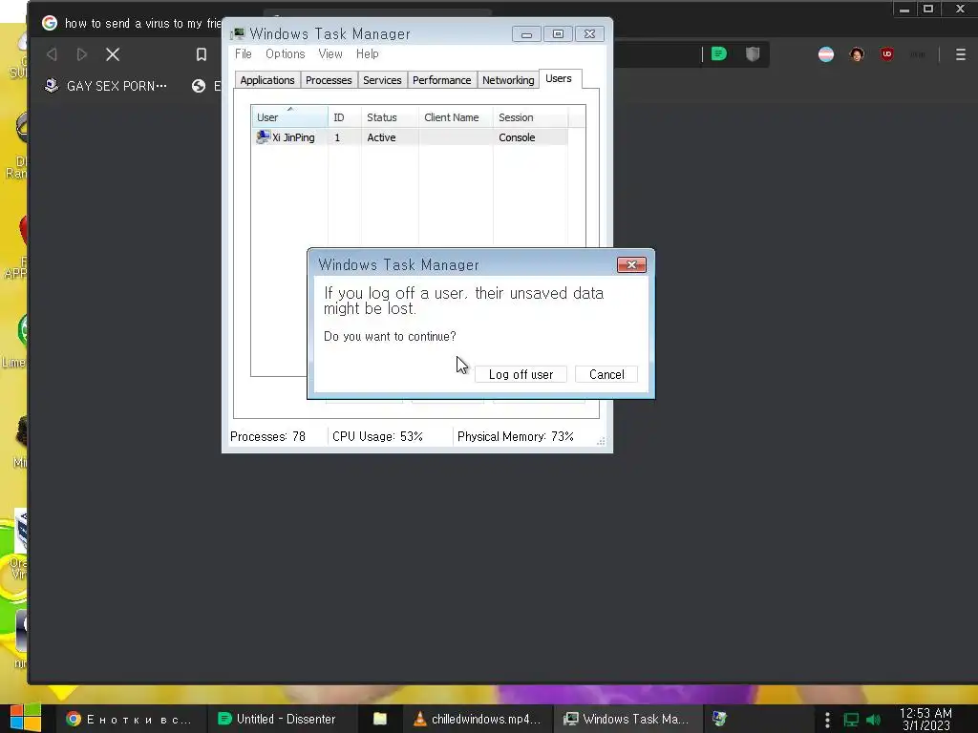Image resolution: width=978 pixels, height=733 pixels.
Task: Open the Windows Start button
Action: [26, 719]
